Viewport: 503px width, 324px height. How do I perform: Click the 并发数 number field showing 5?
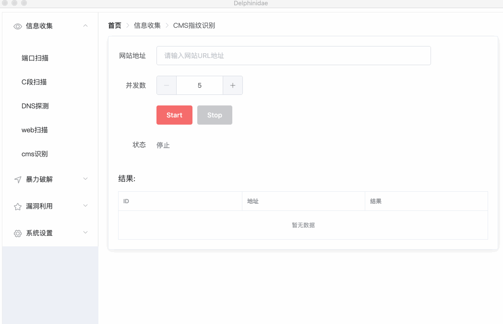(200, 85)
